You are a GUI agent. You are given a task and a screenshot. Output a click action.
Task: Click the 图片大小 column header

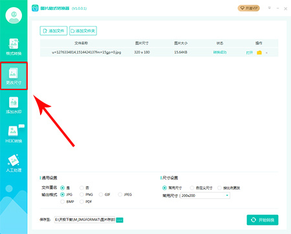180,43
